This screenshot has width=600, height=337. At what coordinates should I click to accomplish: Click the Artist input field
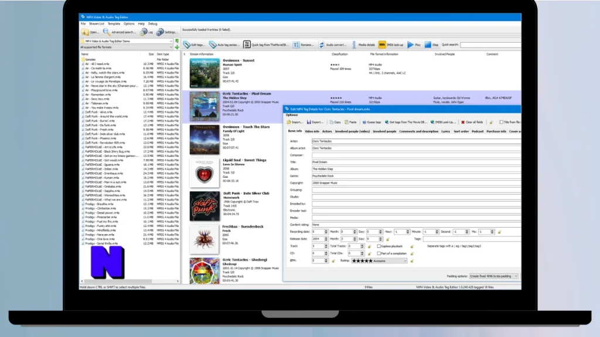click(x=417, y=142)
